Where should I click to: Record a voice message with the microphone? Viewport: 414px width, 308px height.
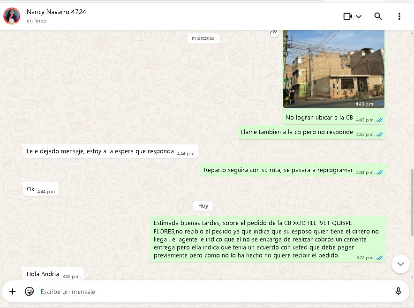tap(398, 292)
